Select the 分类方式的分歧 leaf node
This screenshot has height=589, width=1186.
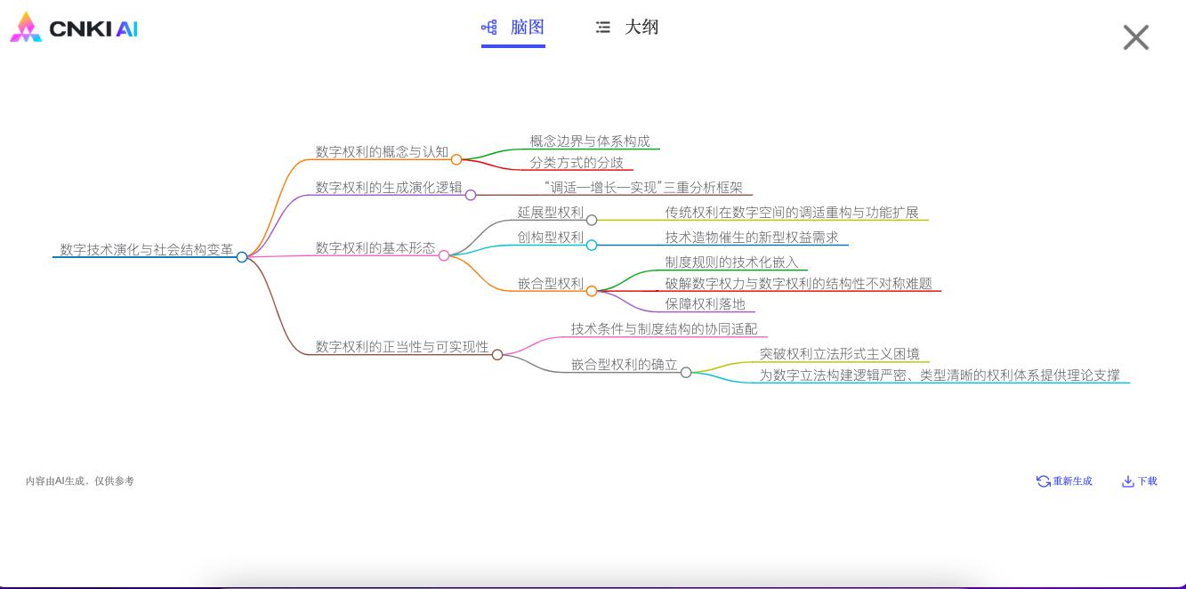(x=577, y=162)
